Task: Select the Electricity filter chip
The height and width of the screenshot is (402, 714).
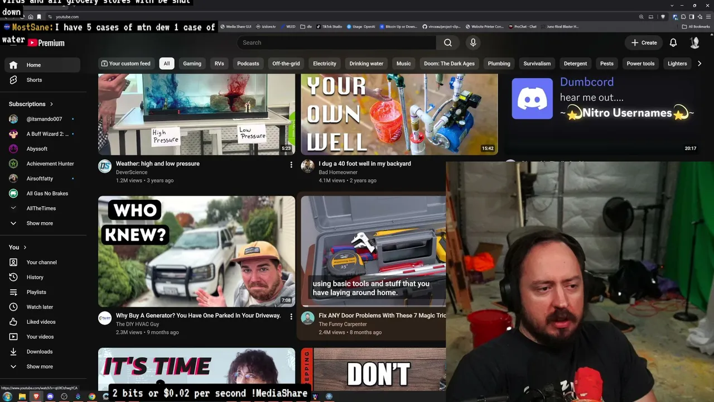Action: click(325, 64)
